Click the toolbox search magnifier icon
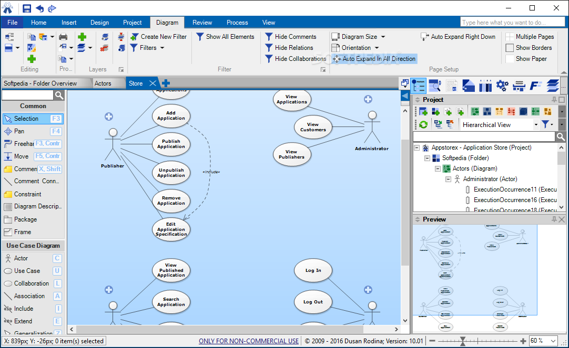Viewport: 569px width, 348px height. tap(59, 95)
